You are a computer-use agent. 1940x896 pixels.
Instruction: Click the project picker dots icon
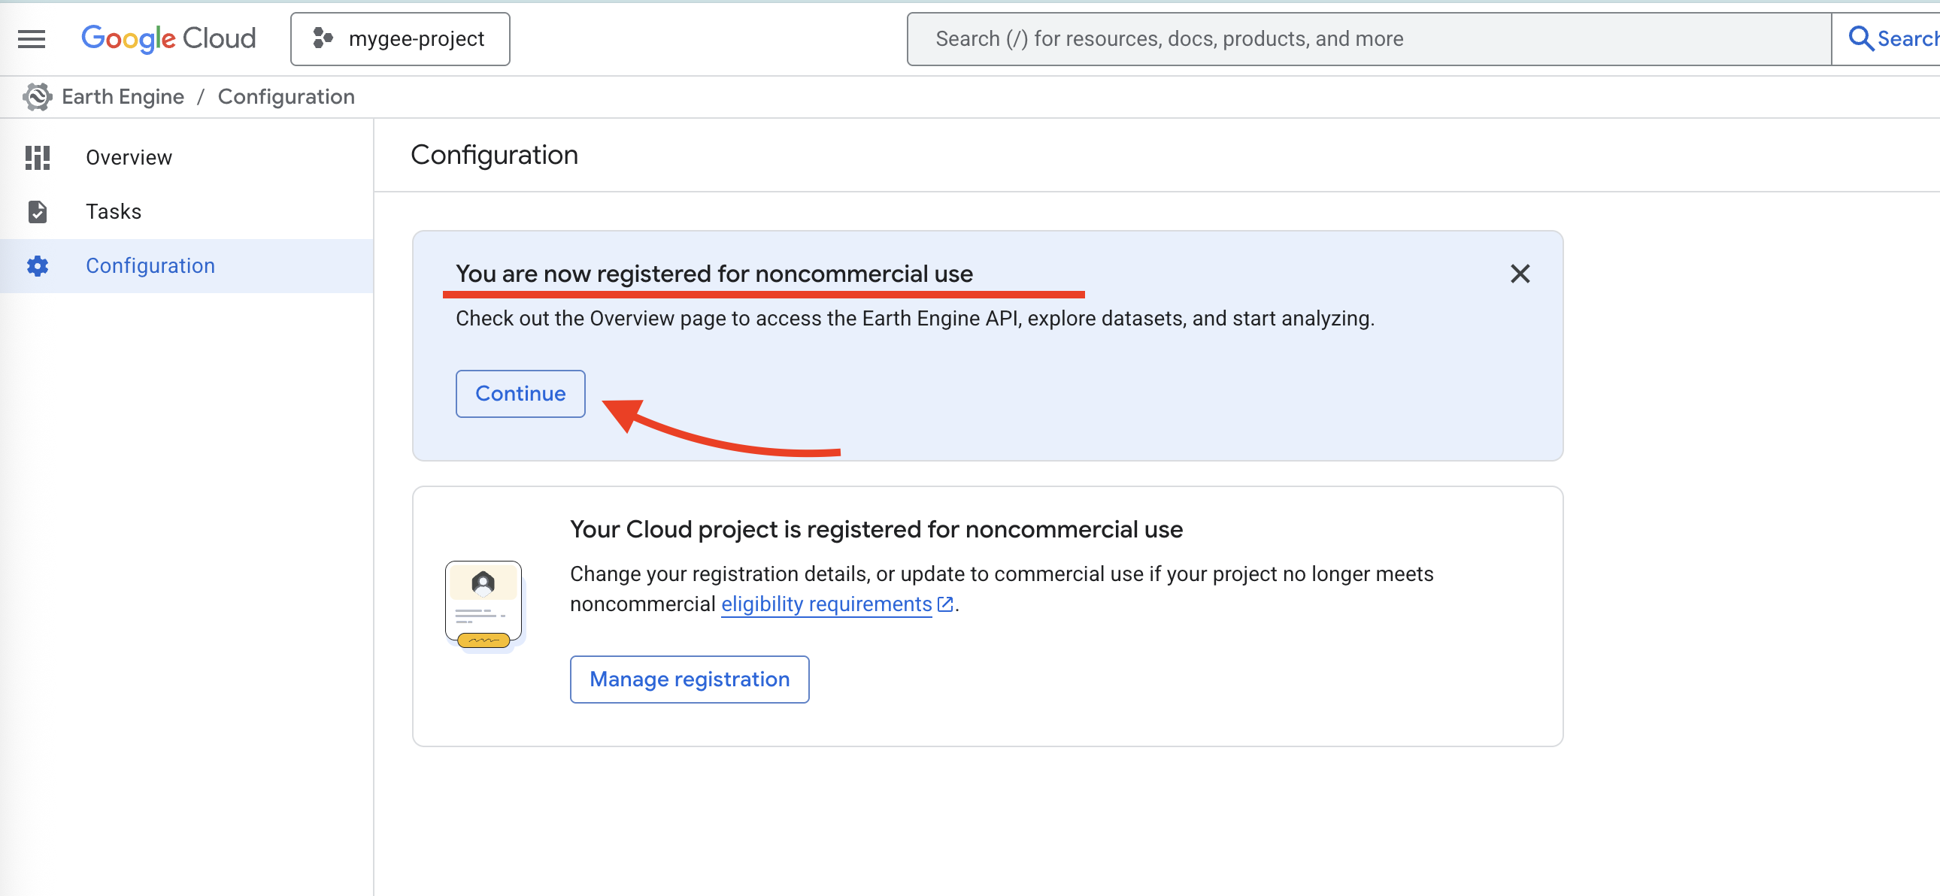[323, 38]
